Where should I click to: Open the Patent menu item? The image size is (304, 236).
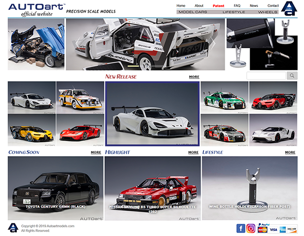(218, 6)
